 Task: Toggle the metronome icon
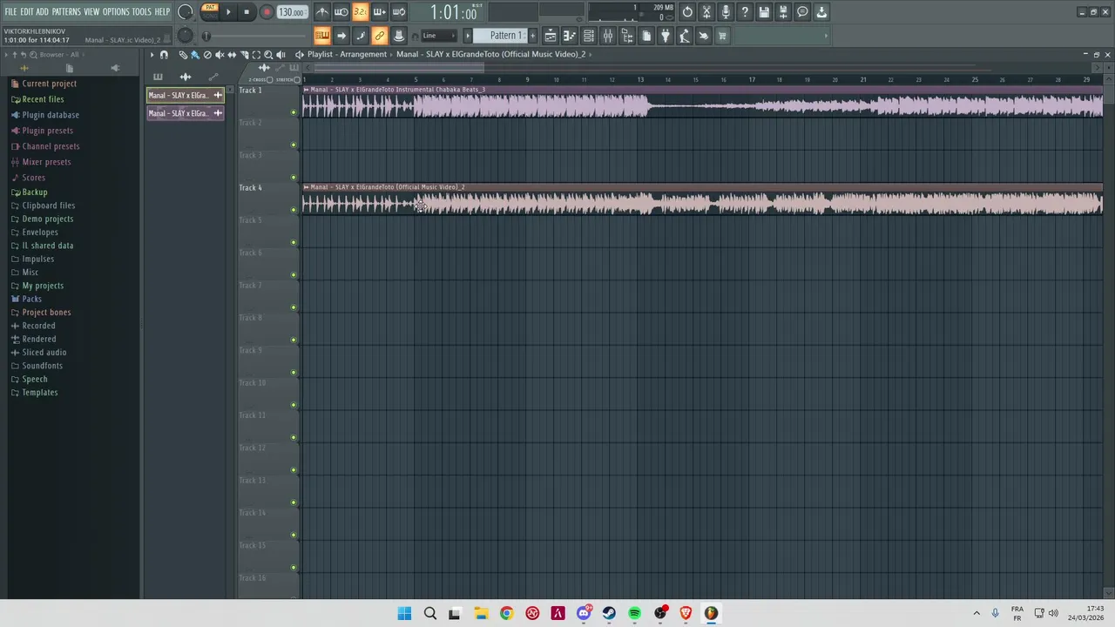(x=322, y=12)
